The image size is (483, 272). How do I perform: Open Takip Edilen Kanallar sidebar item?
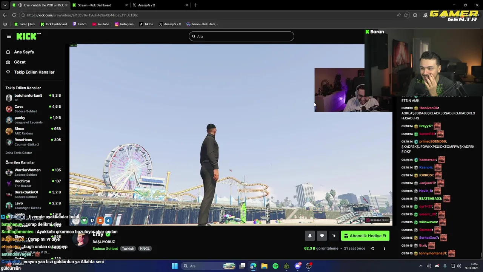pos(30,72)
